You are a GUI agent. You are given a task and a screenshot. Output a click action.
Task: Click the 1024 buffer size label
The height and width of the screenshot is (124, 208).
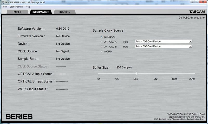pos(174,79)
